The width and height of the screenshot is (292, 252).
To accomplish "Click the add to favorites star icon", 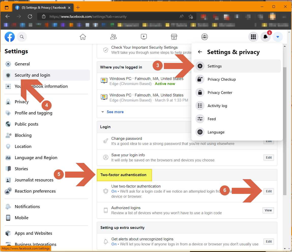I will tap(191, 16).
